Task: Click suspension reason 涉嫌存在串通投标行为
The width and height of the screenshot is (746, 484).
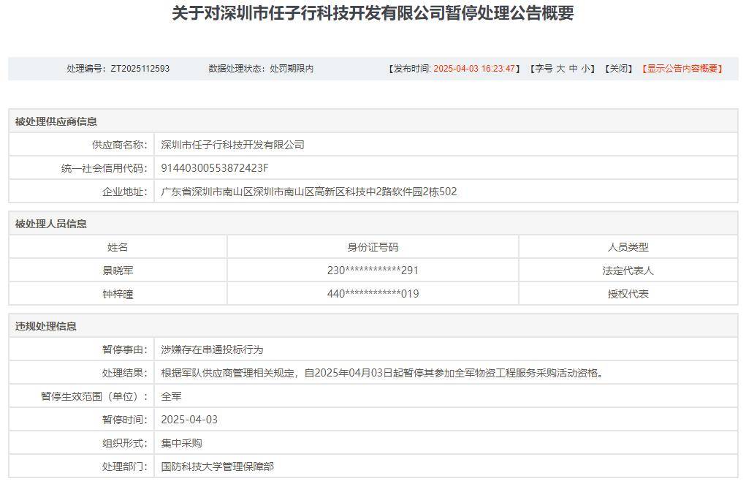Action: [212, 349]
